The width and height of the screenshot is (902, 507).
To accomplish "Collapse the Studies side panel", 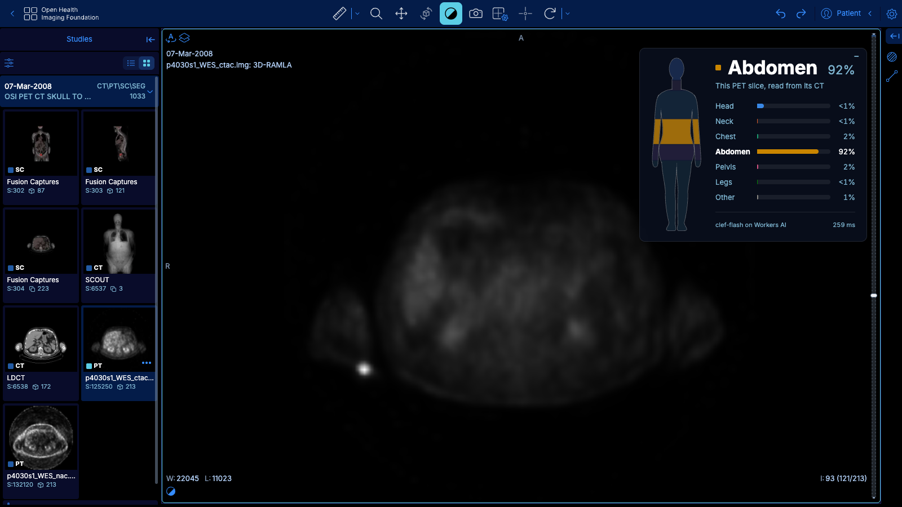I will coord(151,39).
